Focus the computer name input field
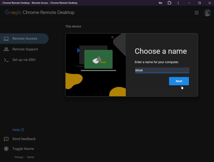Image resolution: width=214 pixels, height=162 pixels. pyautogui.click(x=162, y=70)
